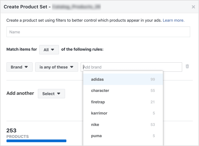Click the blue products progress bar
The image size is (199, 146).
click(x=36, y=141)
